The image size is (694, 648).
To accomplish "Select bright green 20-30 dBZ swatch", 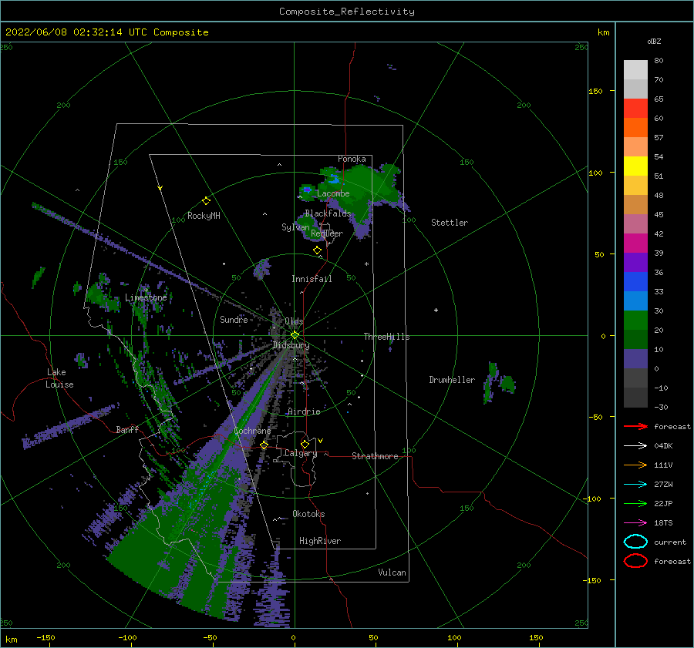I will [x=635, y=321].
